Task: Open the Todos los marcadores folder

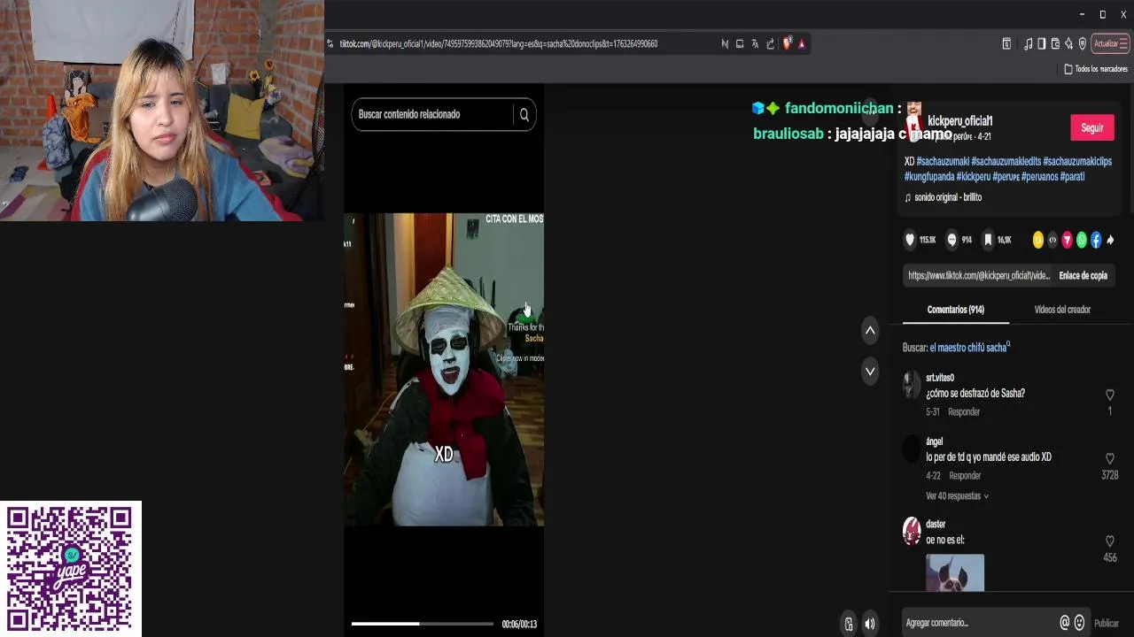Action: coord(1095,69)
